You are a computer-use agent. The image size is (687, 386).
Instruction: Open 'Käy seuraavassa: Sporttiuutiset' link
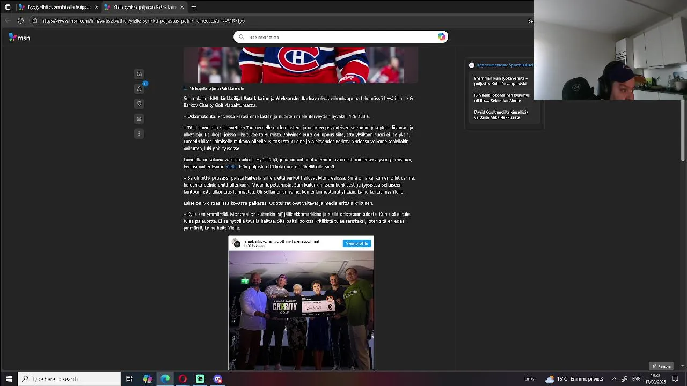(x=505, y=65)
